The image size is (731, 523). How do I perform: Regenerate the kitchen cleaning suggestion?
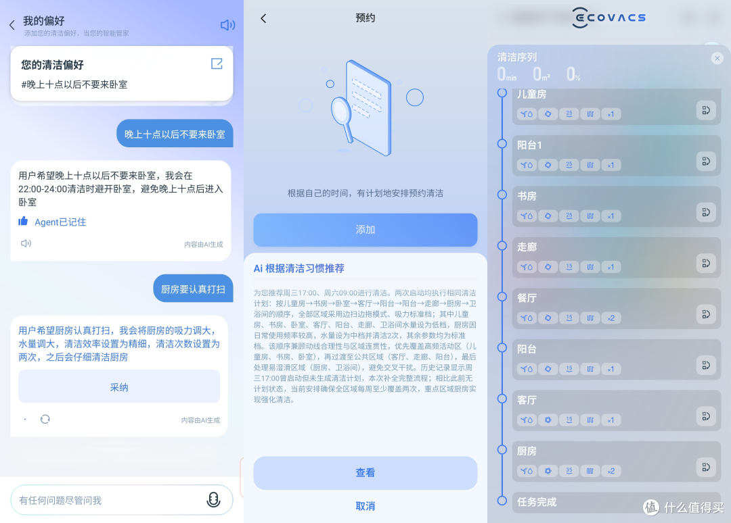45,419
